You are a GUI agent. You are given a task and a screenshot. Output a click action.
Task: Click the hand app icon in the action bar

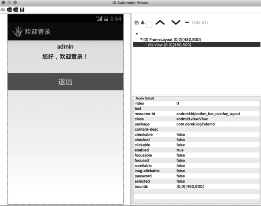(x=18, y=32)
